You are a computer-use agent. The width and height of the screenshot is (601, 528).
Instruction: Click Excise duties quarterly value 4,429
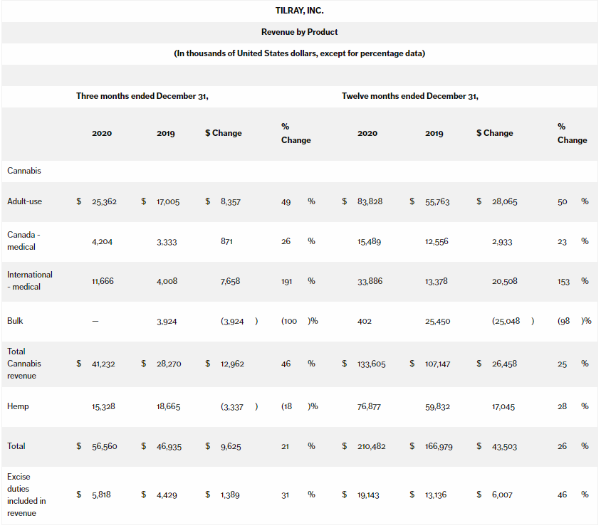pyautogui.click(x=167, y=495)
